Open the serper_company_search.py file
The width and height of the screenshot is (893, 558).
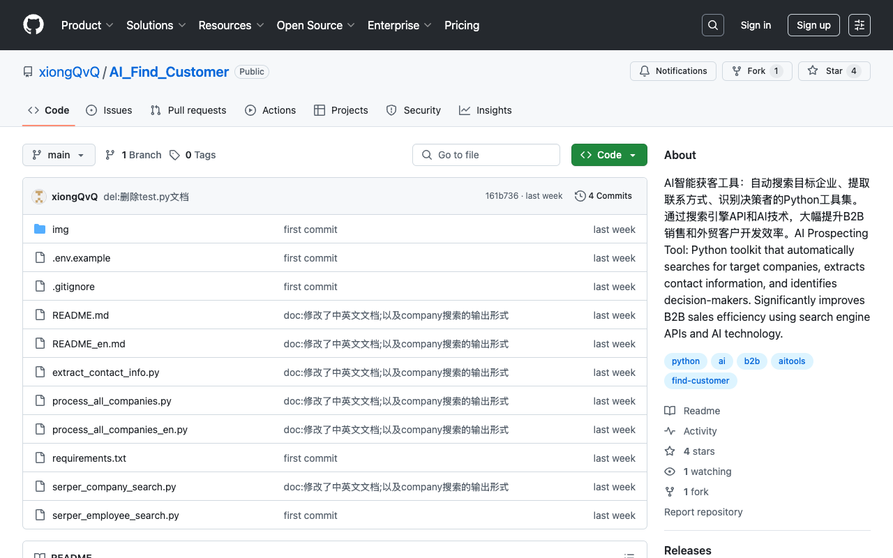(114, 487)
